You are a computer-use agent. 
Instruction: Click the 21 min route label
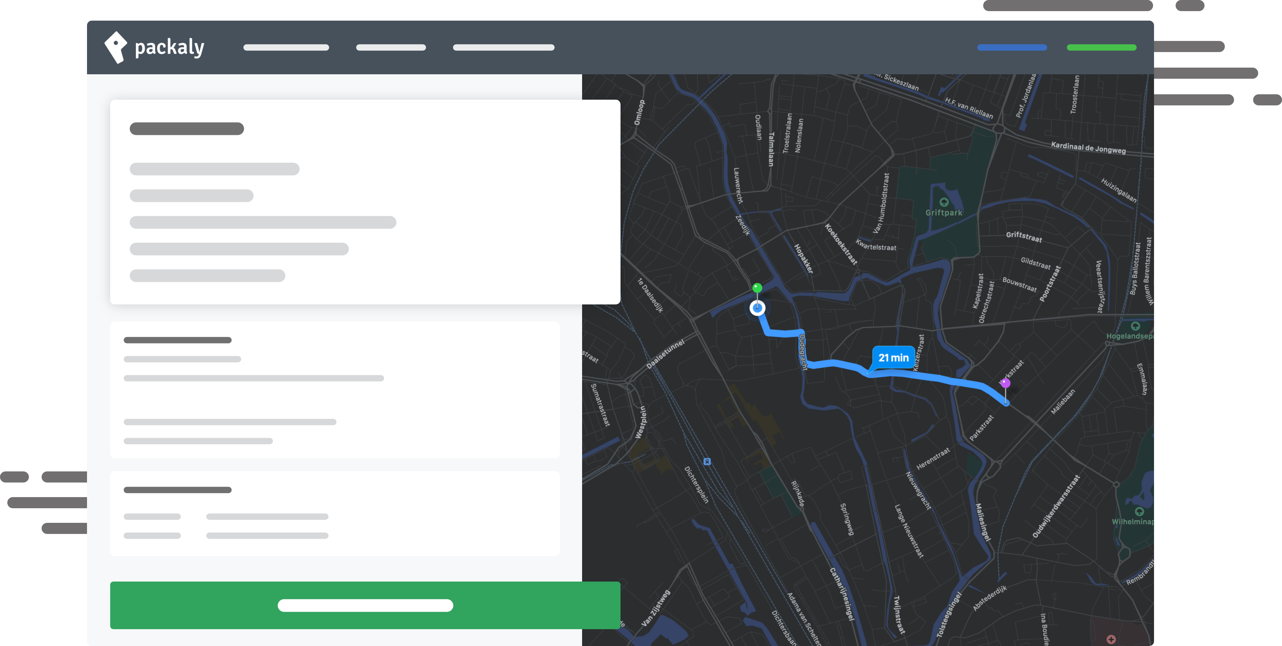[x=893, y=357]
